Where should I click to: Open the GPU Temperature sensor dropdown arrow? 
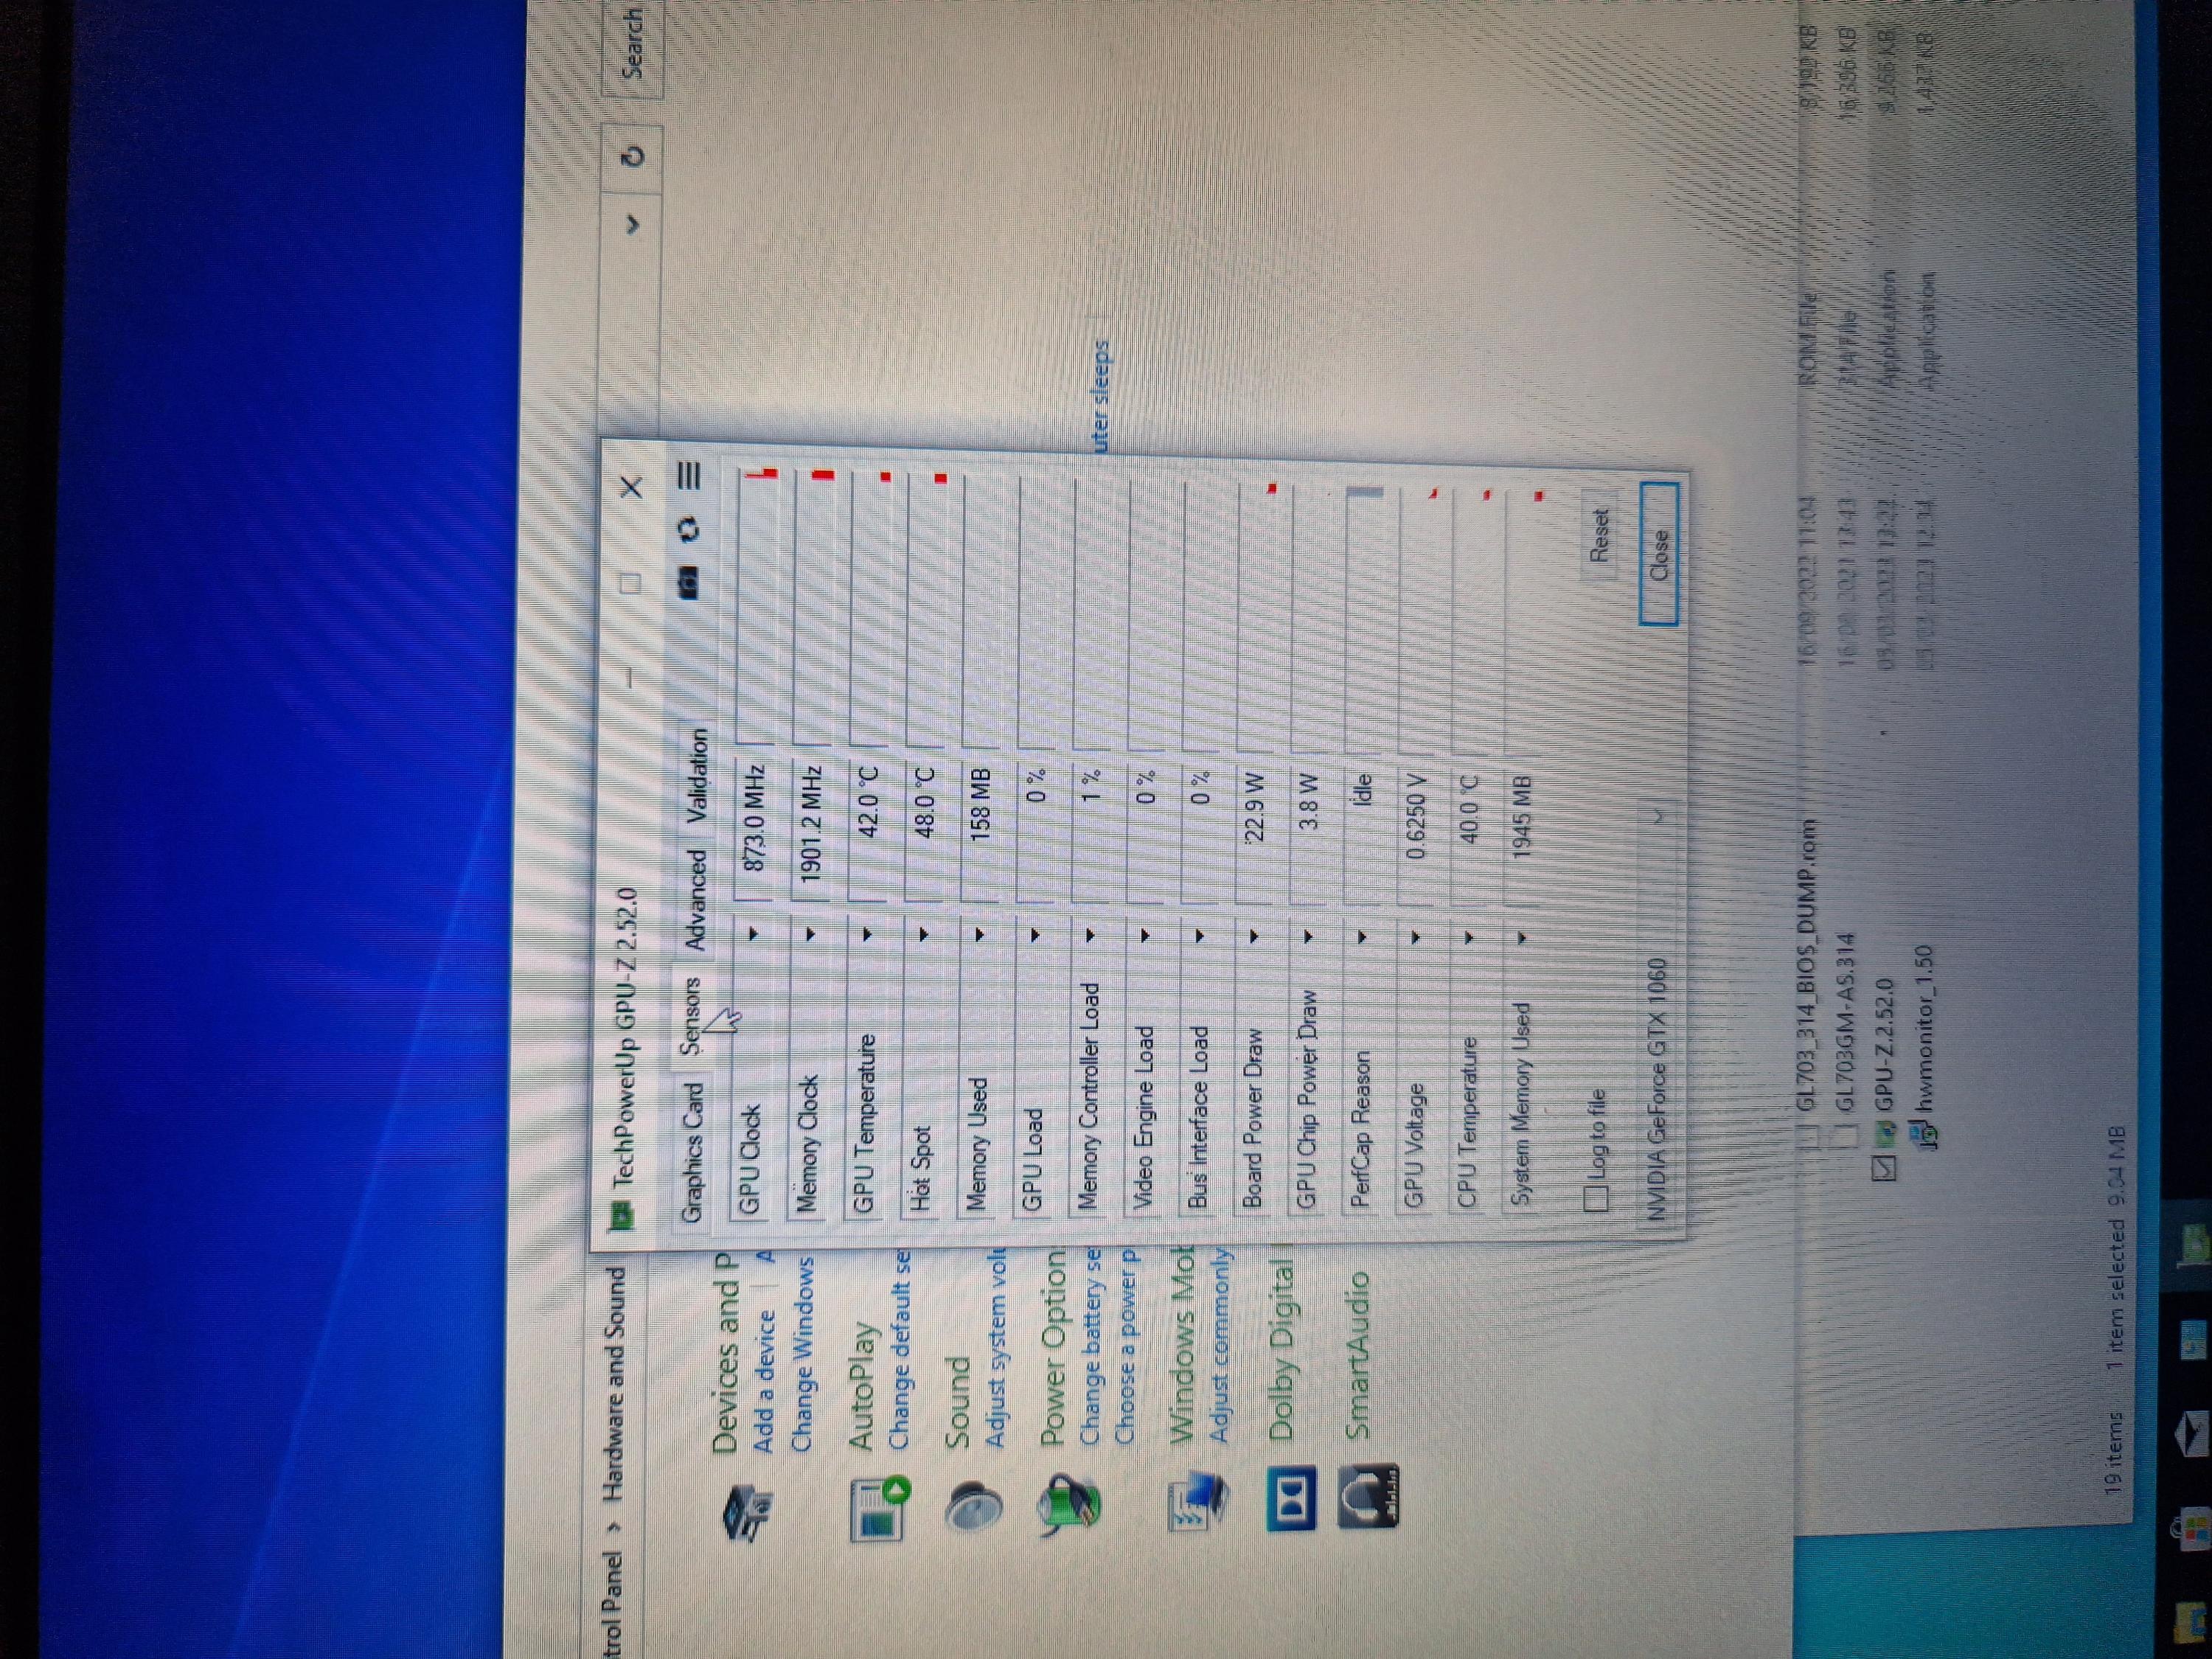coord(868,934)
